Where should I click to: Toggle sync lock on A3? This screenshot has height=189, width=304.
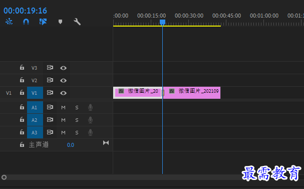50,132
